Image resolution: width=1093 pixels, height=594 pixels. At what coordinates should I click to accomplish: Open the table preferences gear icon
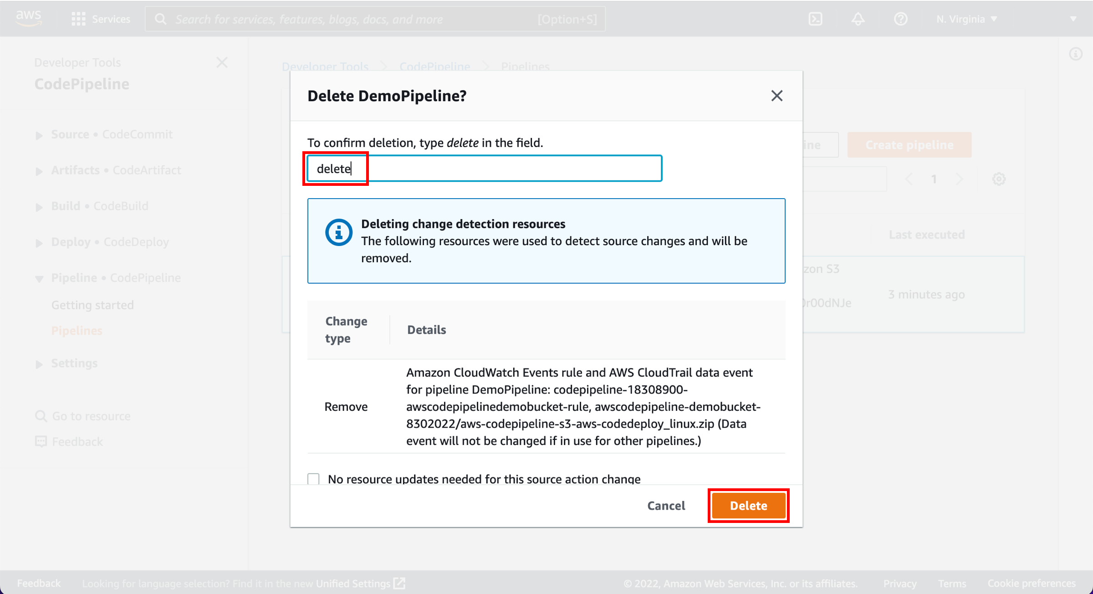coord(999,179)
